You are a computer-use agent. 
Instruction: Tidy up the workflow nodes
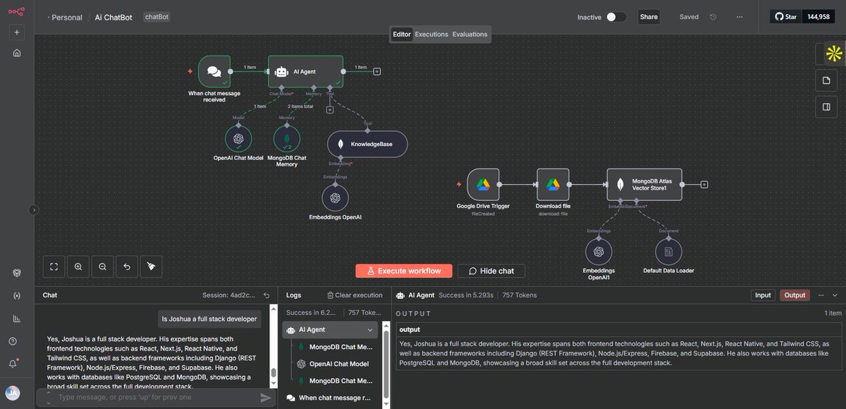pyautogui.click(x=151, y=267)
